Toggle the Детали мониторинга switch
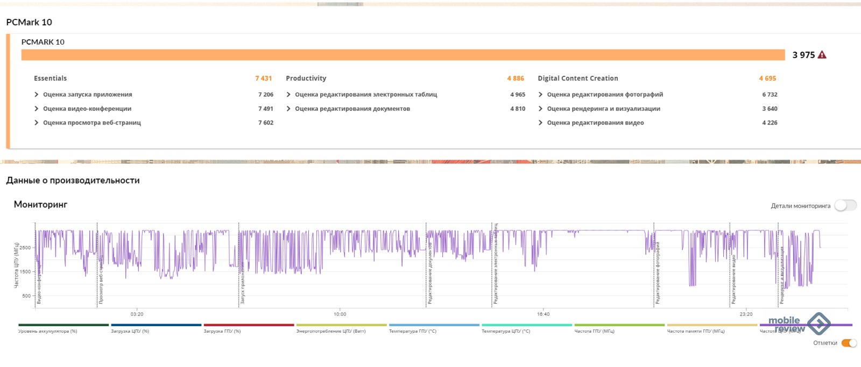 pos(845,205)
